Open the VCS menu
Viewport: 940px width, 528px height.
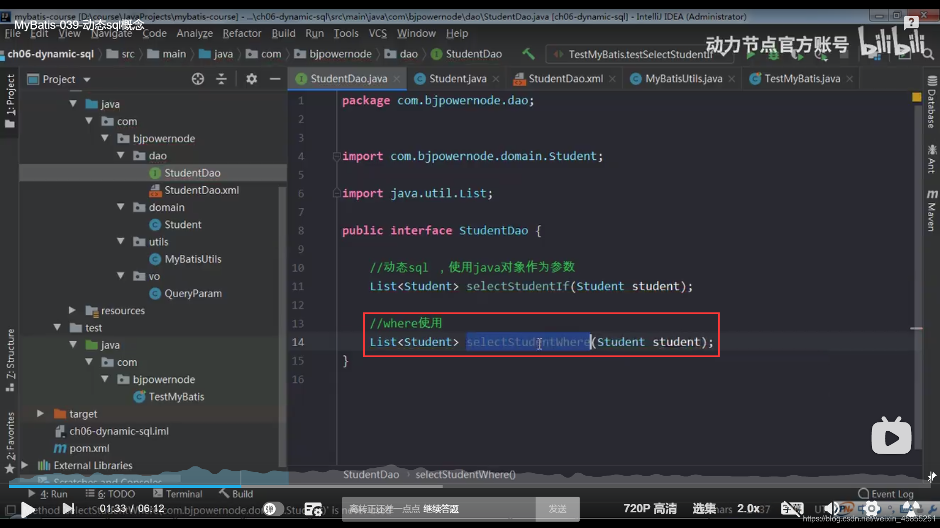click(x=377, y=33)
